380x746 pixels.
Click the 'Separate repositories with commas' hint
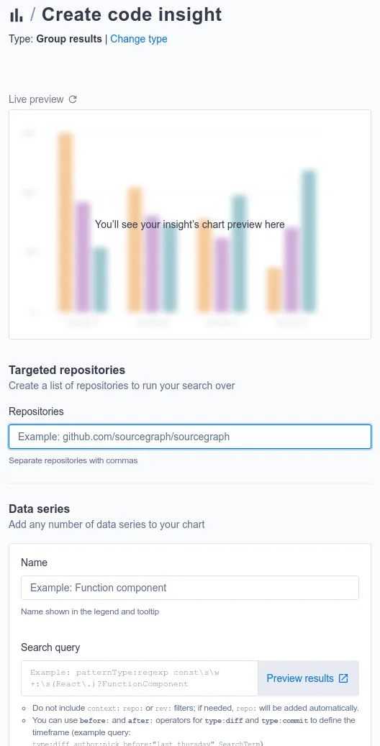73,460
